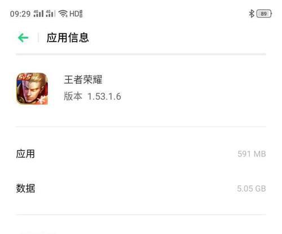Tap version number 1.53.1.6

pyautogui.click(x=104, y=96)
